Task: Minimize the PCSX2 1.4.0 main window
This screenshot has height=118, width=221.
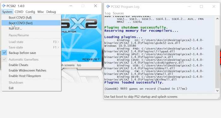Action: pos(71,6)
